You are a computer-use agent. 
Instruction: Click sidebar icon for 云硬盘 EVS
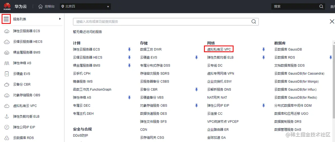pyautogui.click(x=7, y=74)
